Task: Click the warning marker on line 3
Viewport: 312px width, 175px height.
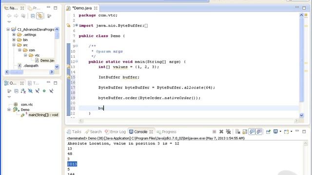Action: tap(68, 25)
